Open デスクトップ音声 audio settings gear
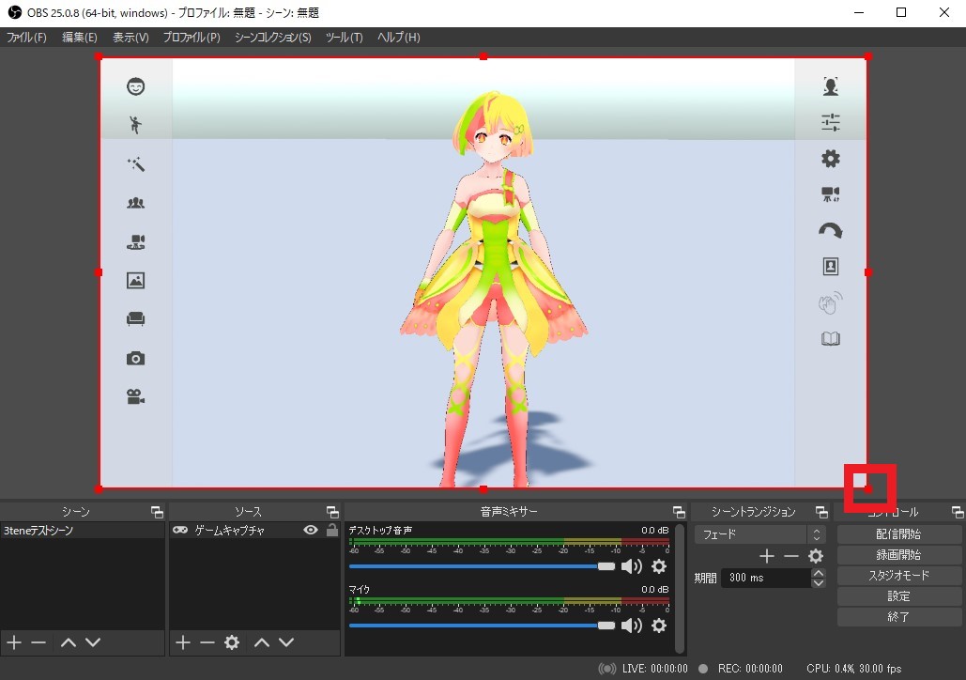The height and width of the screenshot is (680, 966). (659, 566)
